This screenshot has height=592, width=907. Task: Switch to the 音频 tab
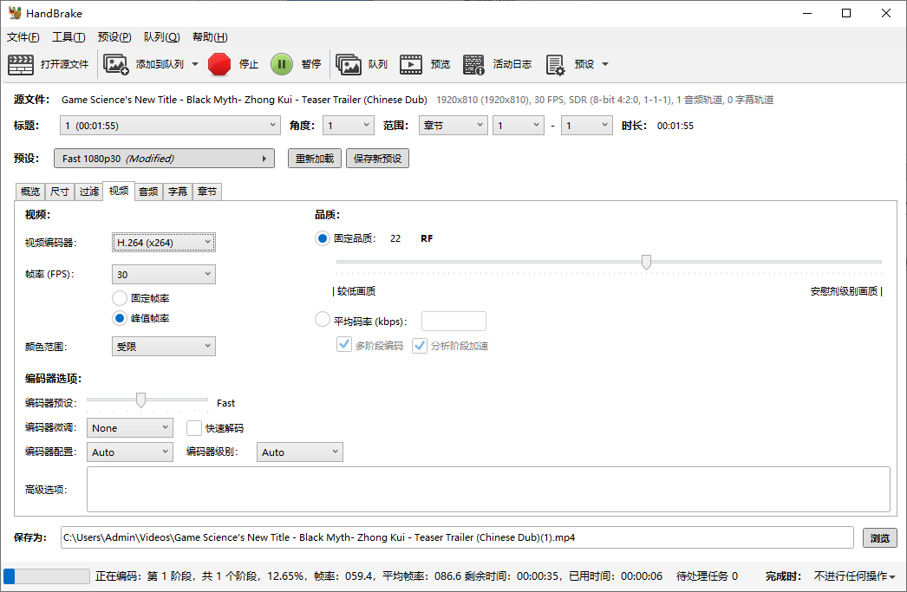[x=148, y=192]
